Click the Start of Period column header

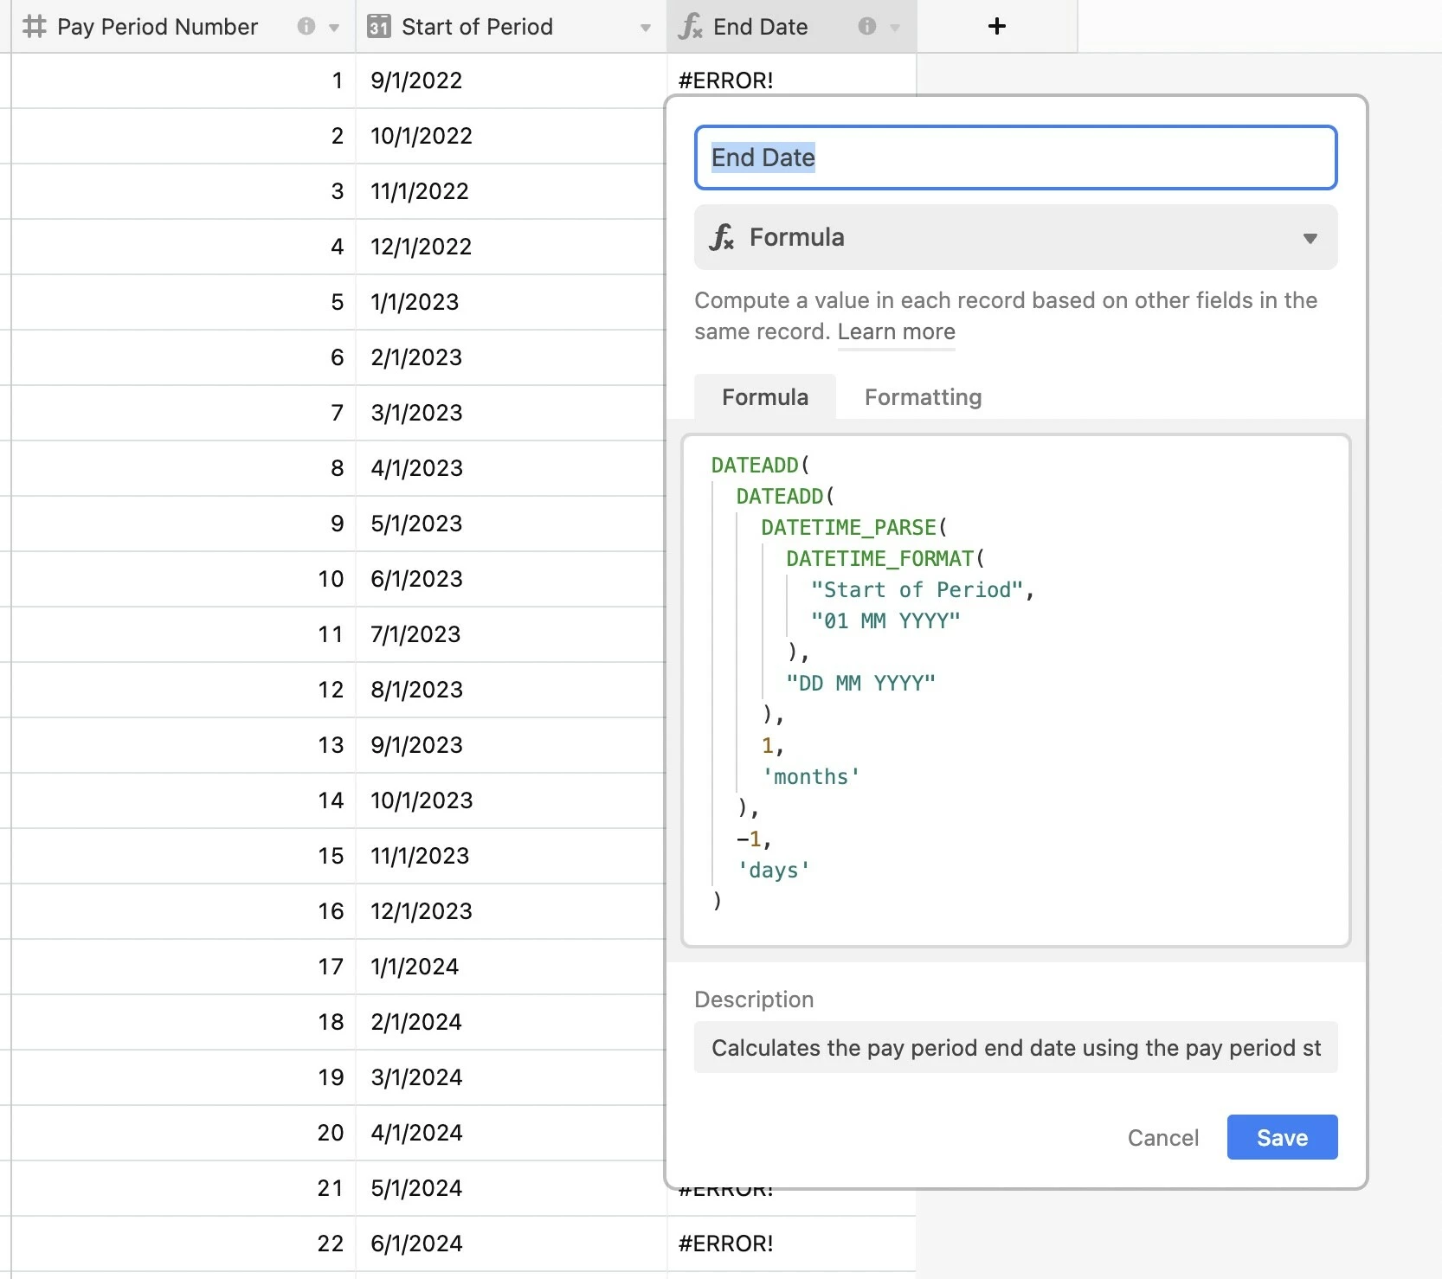coord(512,27)
